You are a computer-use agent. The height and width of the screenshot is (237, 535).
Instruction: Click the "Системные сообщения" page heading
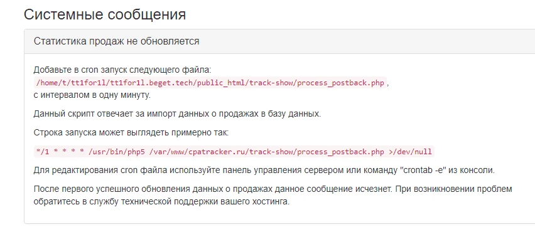[105, 14]
